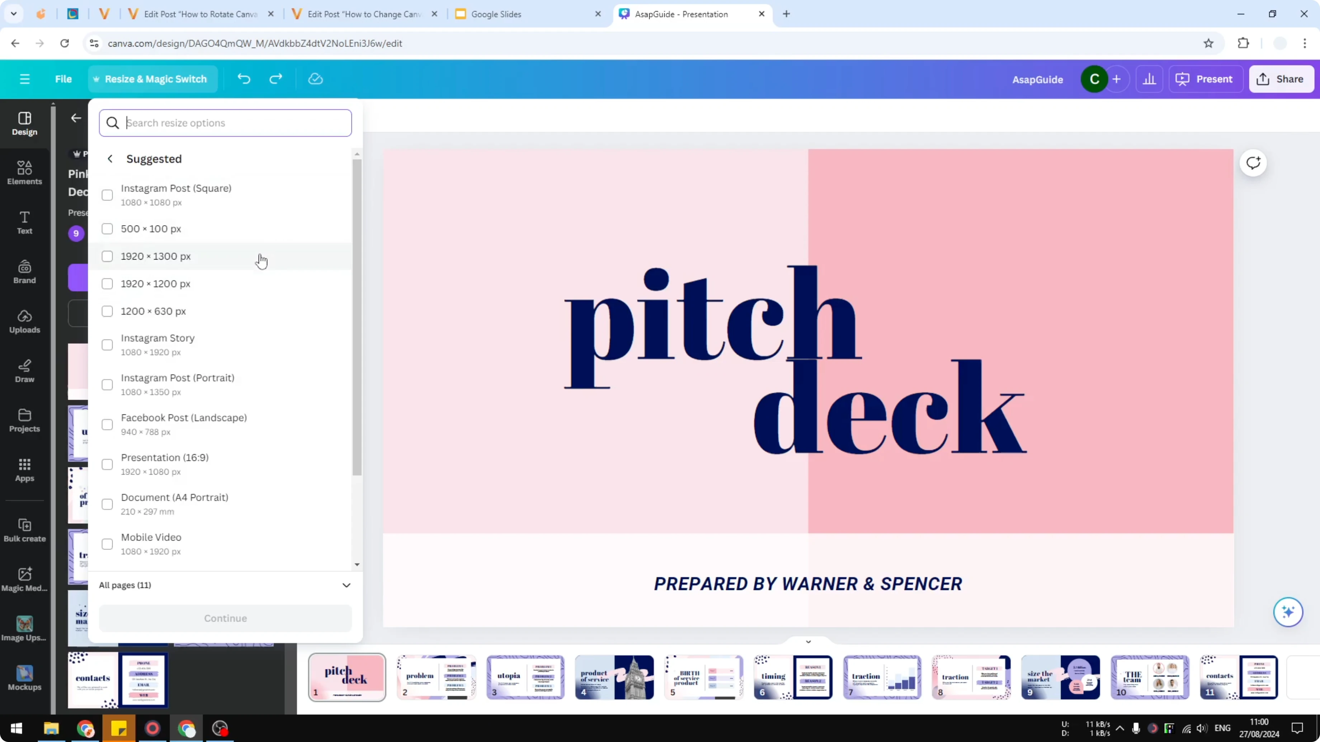Open the Image Upscaler app
Image resolution: width=1320 pixels, height=742 pixels.
tap(25, 629)
